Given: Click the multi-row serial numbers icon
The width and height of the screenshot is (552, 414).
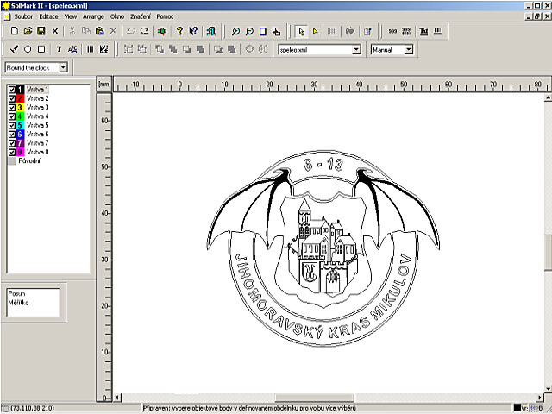Looking at the screenshot, I should 406,32.
